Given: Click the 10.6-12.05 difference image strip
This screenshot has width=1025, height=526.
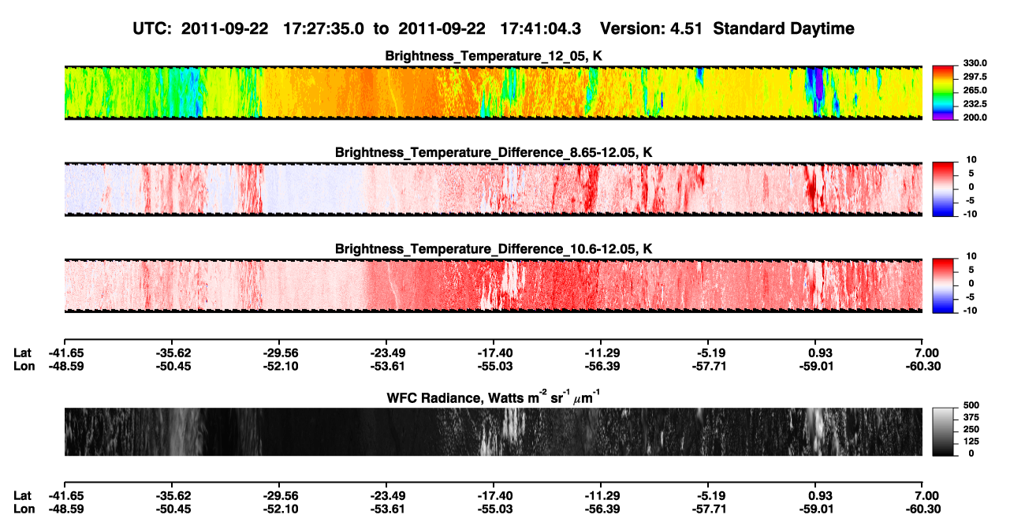Looking at the screenshot, I should click(x=493, y=285).
